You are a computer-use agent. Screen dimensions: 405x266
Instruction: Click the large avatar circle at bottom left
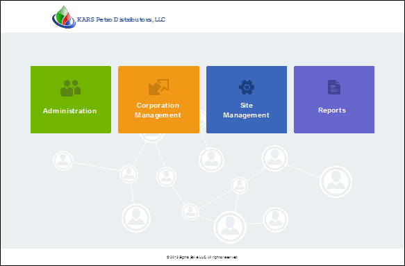136,218
